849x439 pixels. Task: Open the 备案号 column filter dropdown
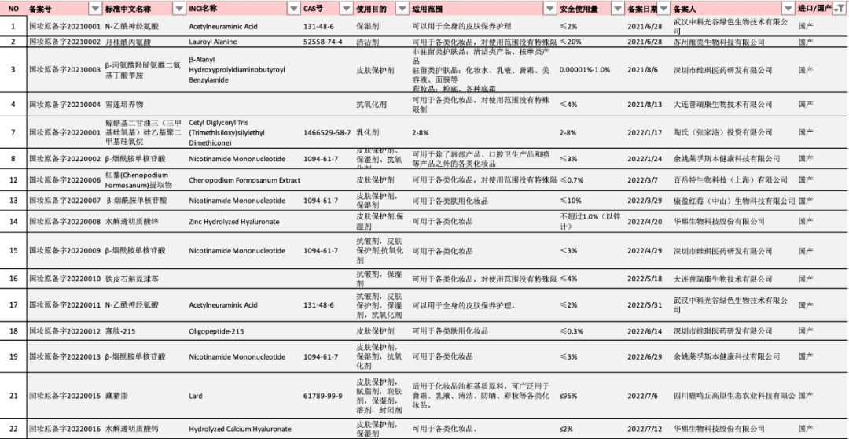click(95, 8)
